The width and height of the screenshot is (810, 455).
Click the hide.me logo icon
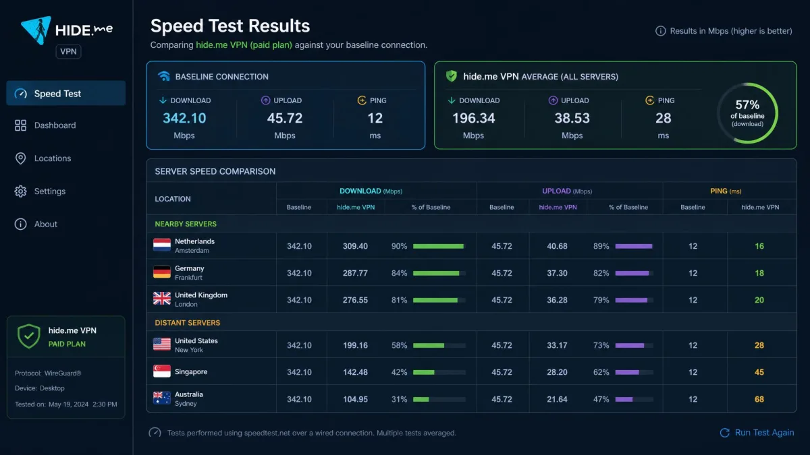36,30
